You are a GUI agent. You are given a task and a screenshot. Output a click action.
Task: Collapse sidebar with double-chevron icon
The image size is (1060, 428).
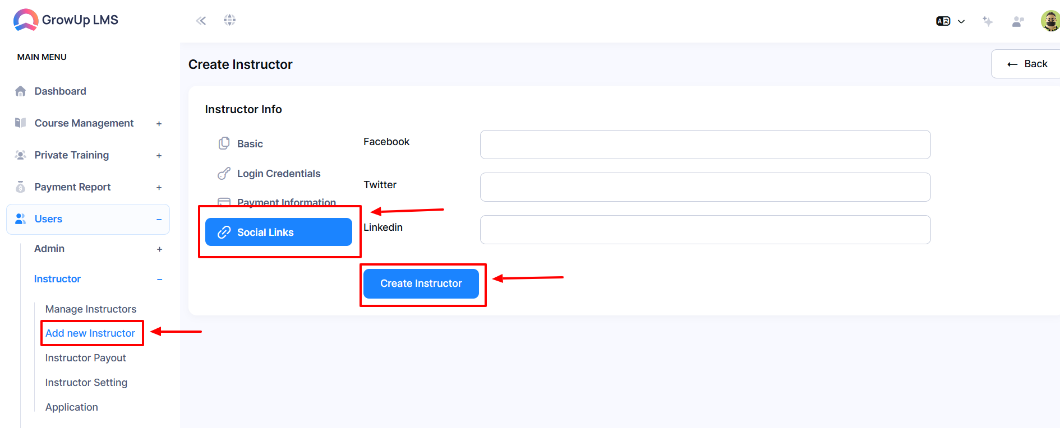[x=201, y=21]
